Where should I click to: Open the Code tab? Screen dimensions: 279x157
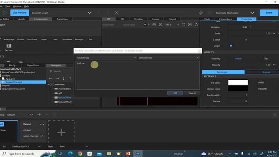click(x=207, y=19)
